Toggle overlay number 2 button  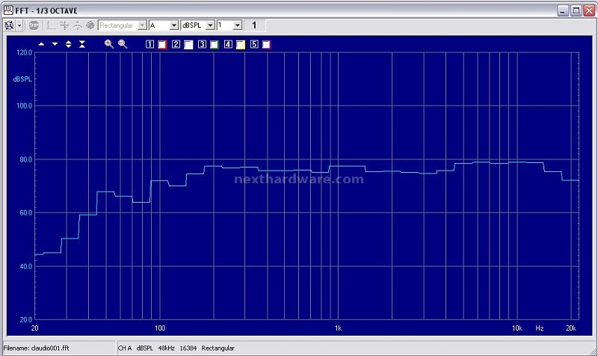click(x=176, y=44)
